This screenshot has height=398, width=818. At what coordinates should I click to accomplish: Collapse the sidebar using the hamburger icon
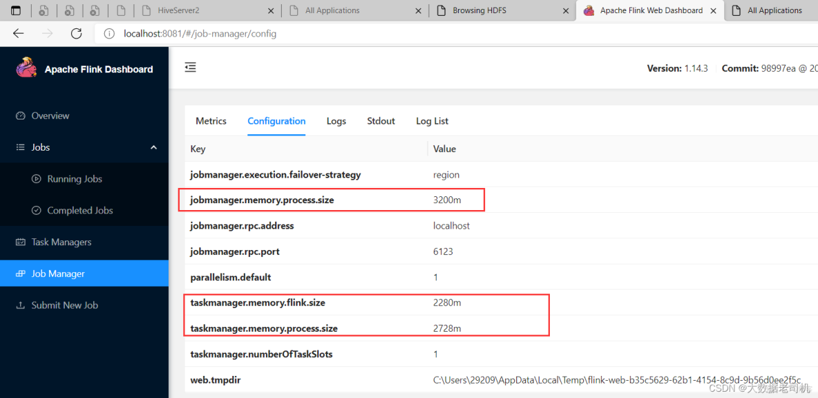pyautogui.click(x=190, y=67)
